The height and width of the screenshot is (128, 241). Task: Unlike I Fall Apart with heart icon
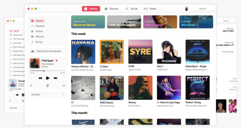57,60
